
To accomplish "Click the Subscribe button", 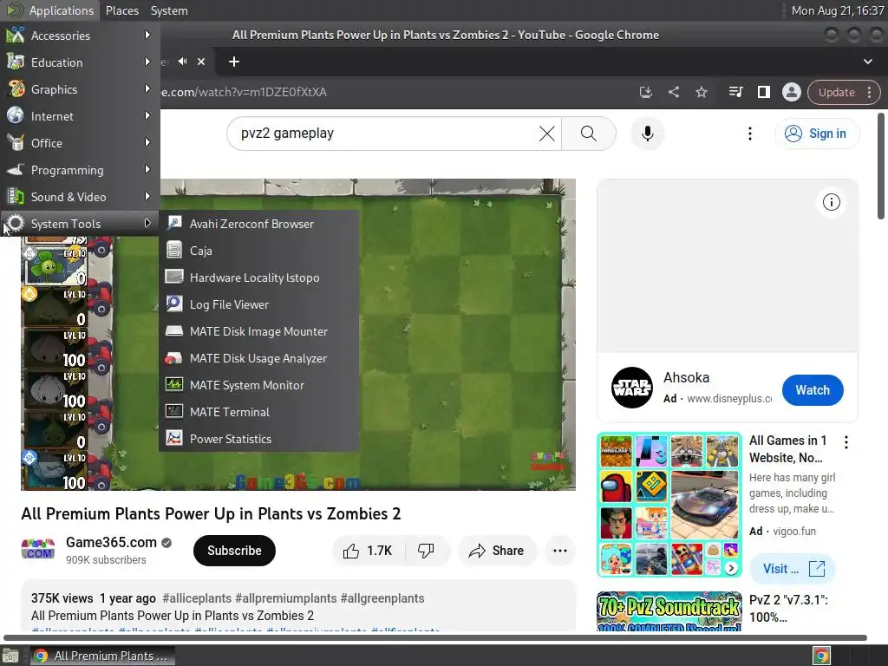I will coord(234,551).
